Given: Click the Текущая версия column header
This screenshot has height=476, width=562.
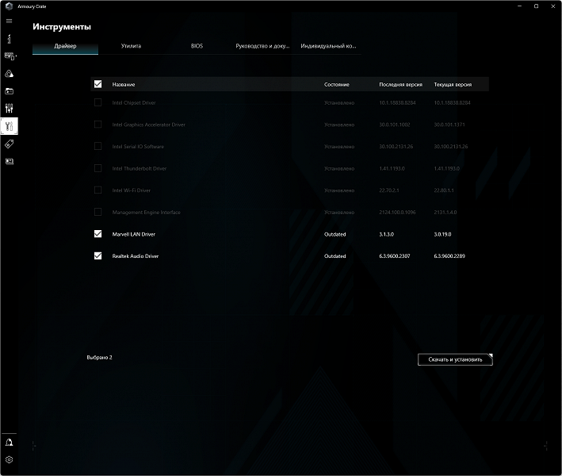Looking at the screenshot, I should click(x=453, y=85).
